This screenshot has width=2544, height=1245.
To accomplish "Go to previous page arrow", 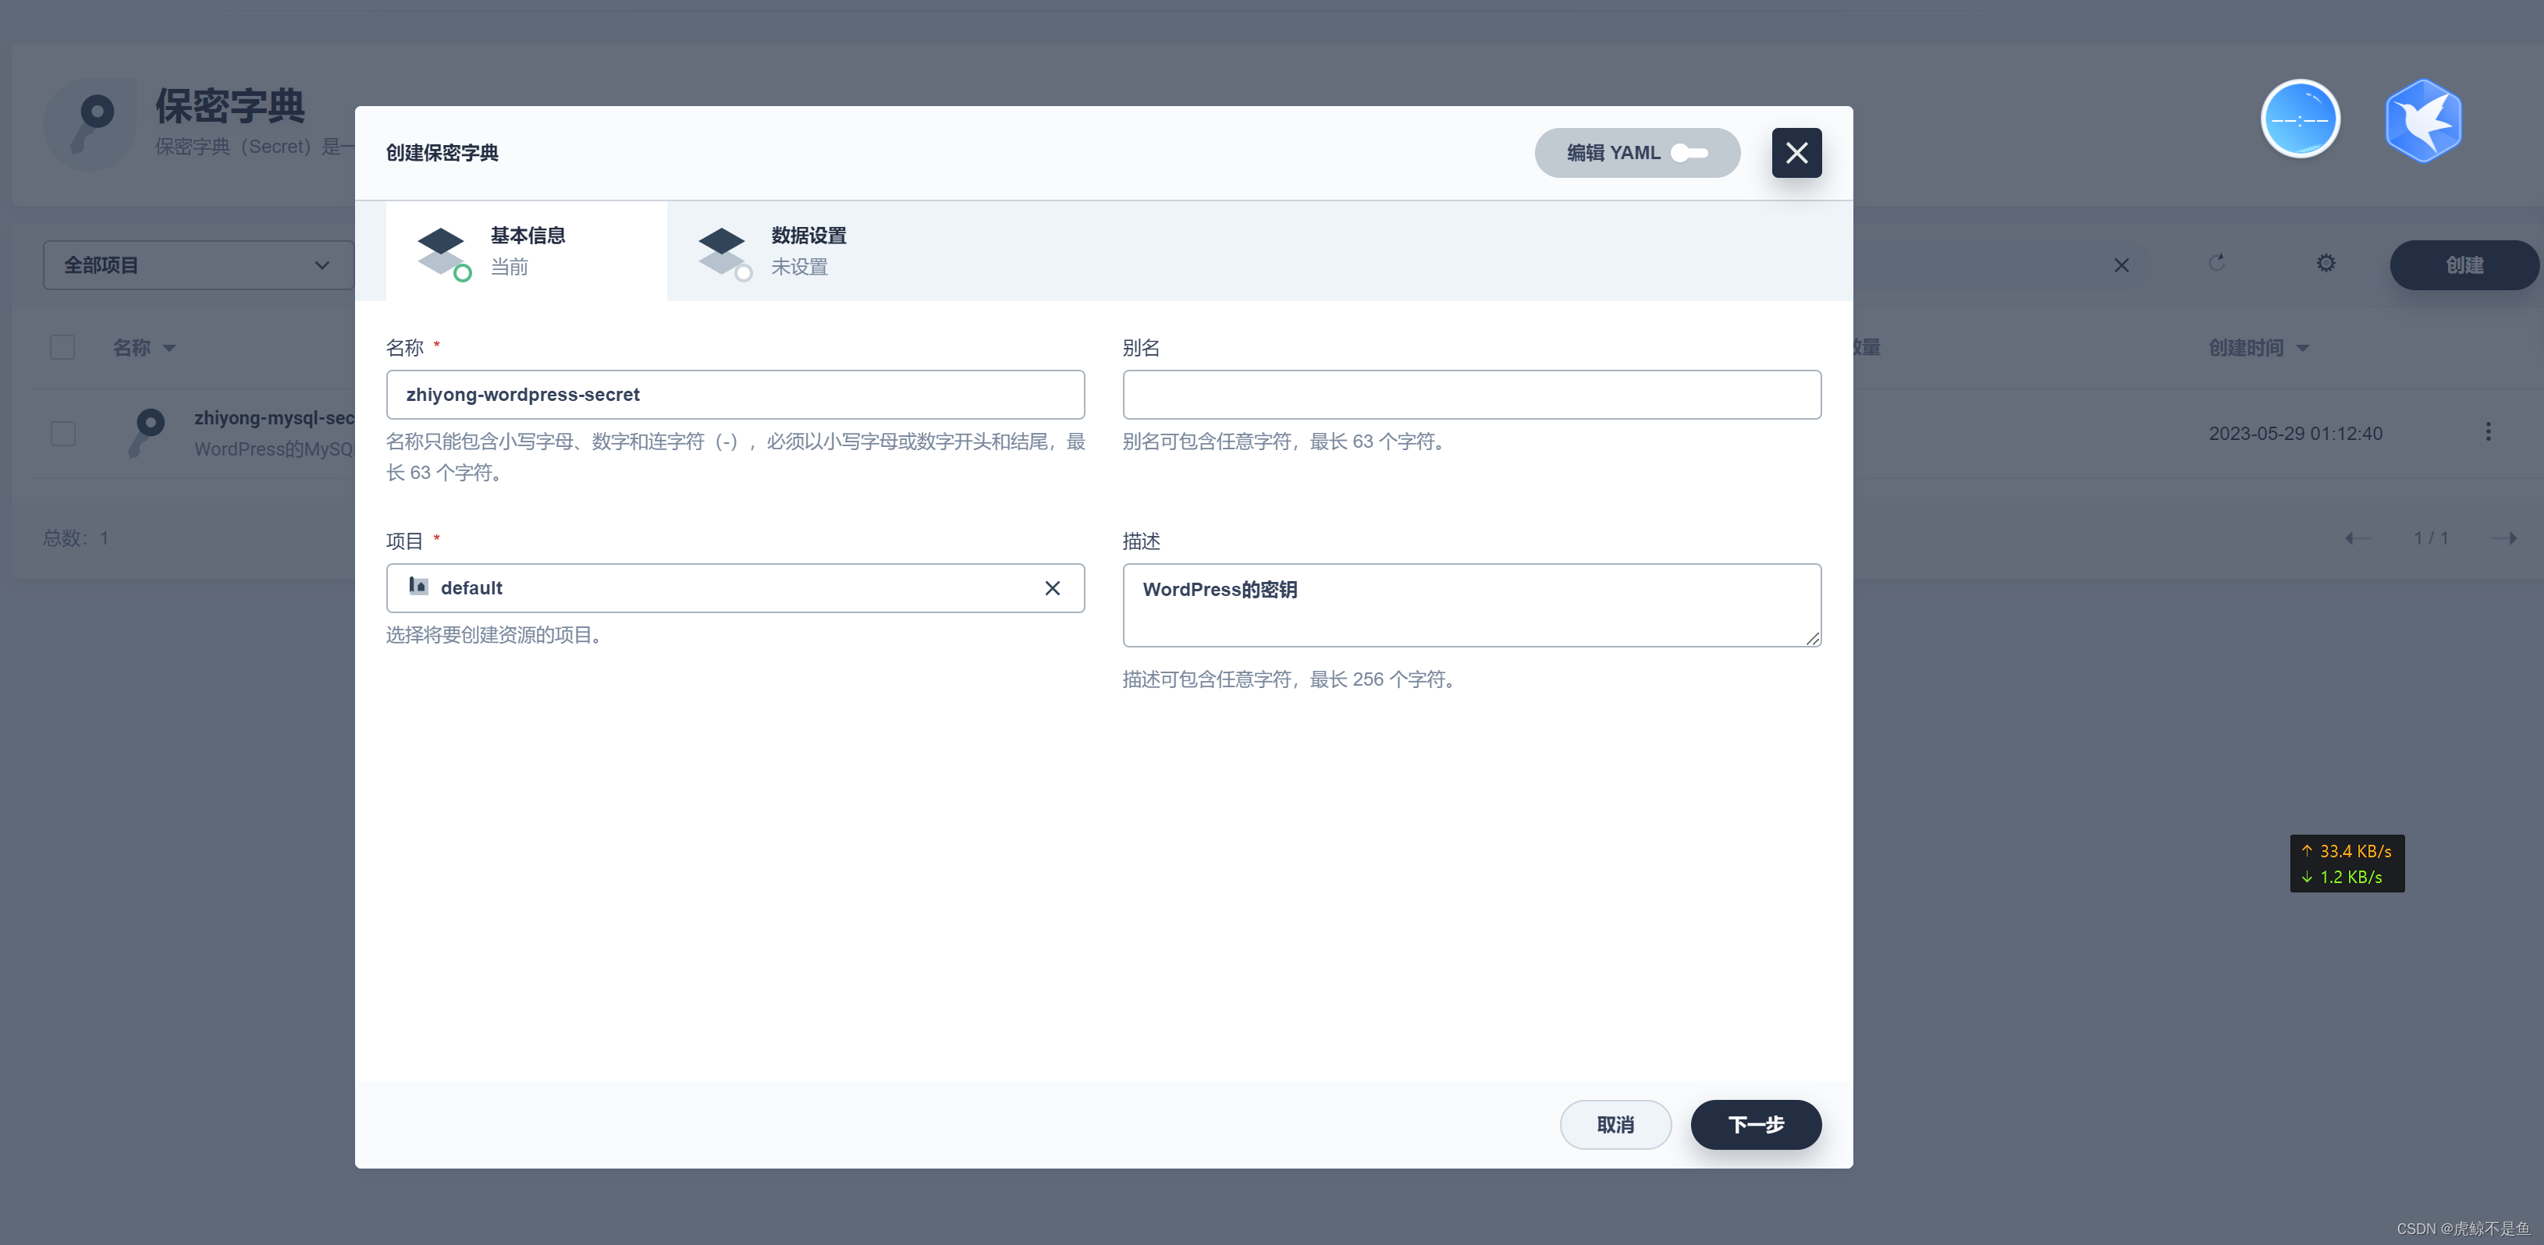I will point(2357,538).
